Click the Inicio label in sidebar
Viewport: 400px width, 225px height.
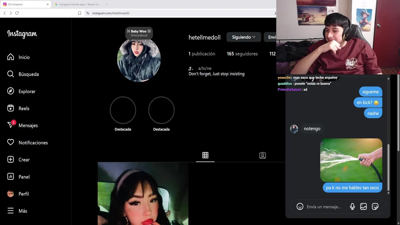point(24,57)
